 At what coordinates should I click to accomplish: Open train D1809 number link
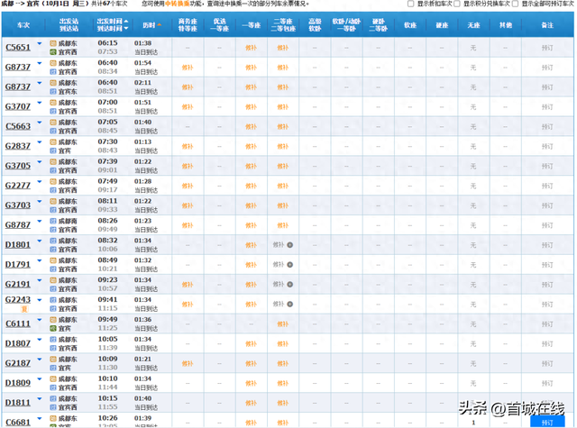point(18,383)
